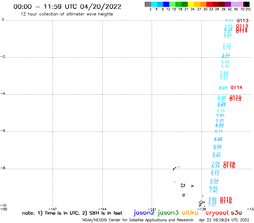
Task: Click the -10 latitude axis label
Action: point(3,206)
